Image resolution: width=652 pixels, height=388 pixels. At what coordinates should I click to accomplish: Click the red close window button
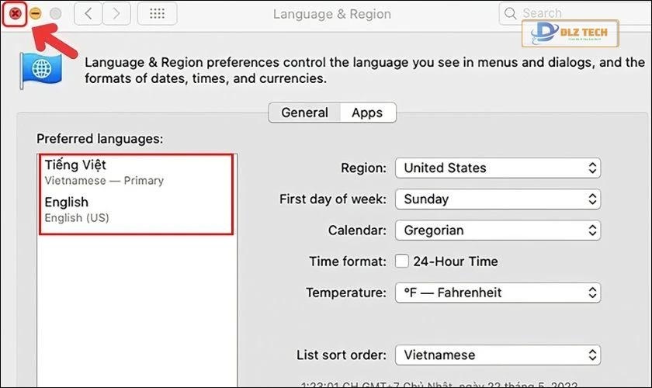pos(14,13)
